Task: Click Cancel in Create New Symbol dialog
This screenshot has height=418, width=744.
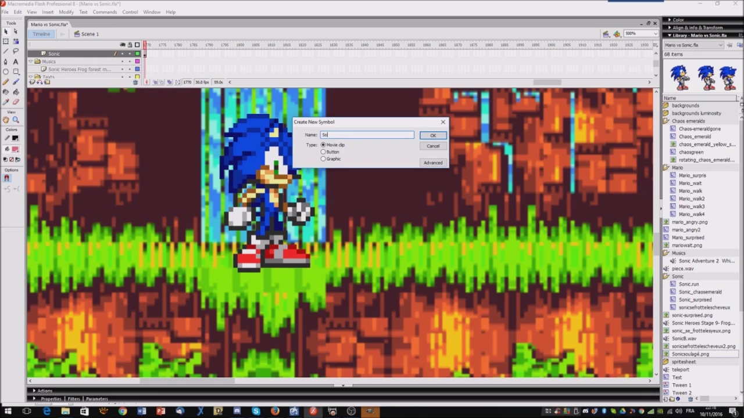Action: click(x=433, y=146)
